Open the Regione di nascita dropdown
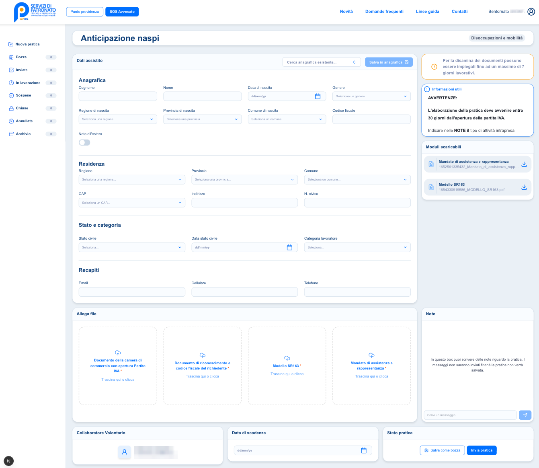Viewport: 539px width, 468px height. [117, 119]
